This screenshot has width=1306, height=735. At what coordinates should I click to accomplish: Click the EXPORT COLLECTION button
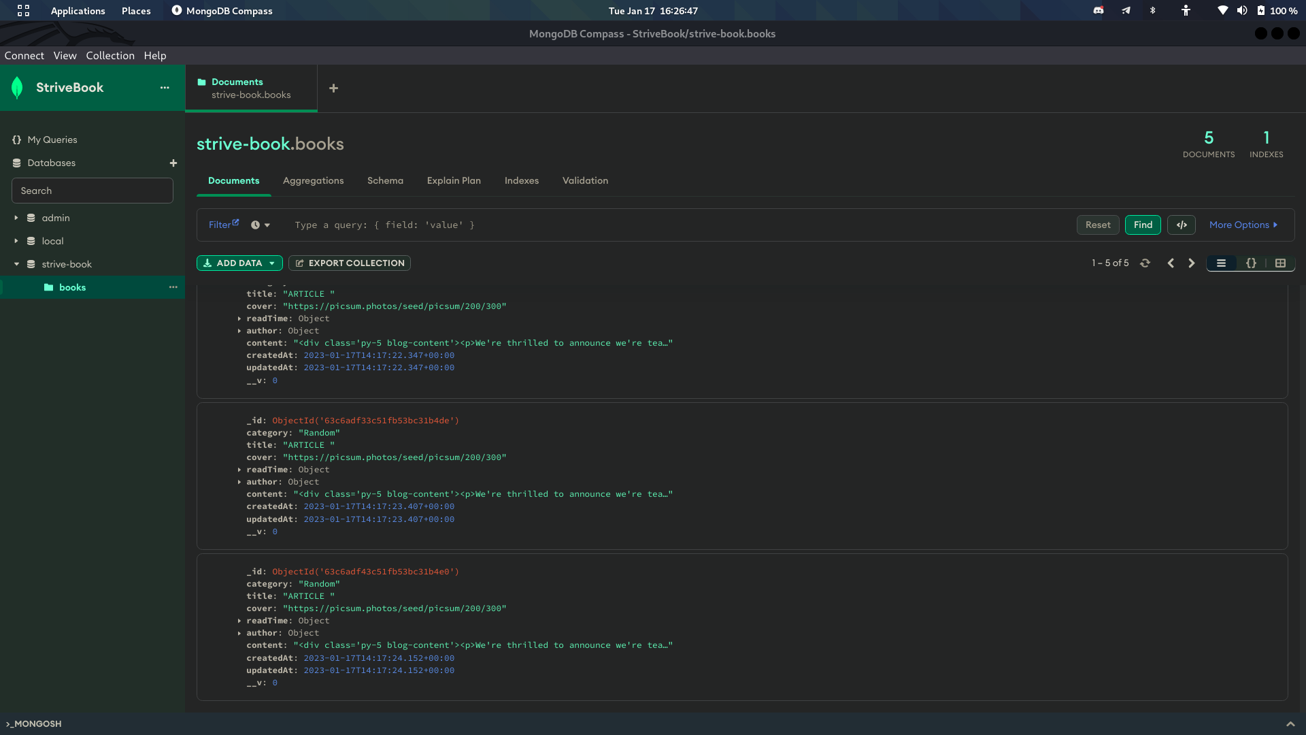click(349, 263)
